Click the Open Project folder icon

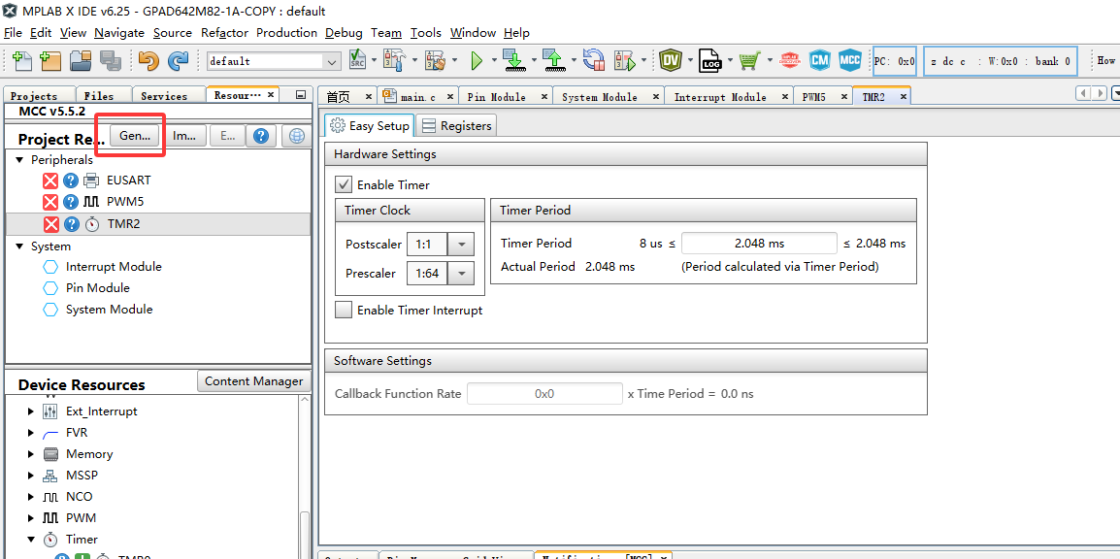point(80,61)
